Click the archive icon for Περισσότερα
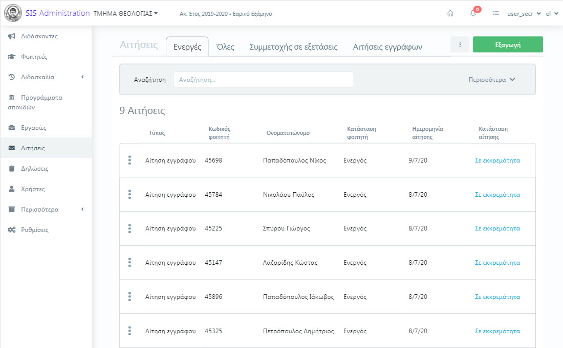 12,210
